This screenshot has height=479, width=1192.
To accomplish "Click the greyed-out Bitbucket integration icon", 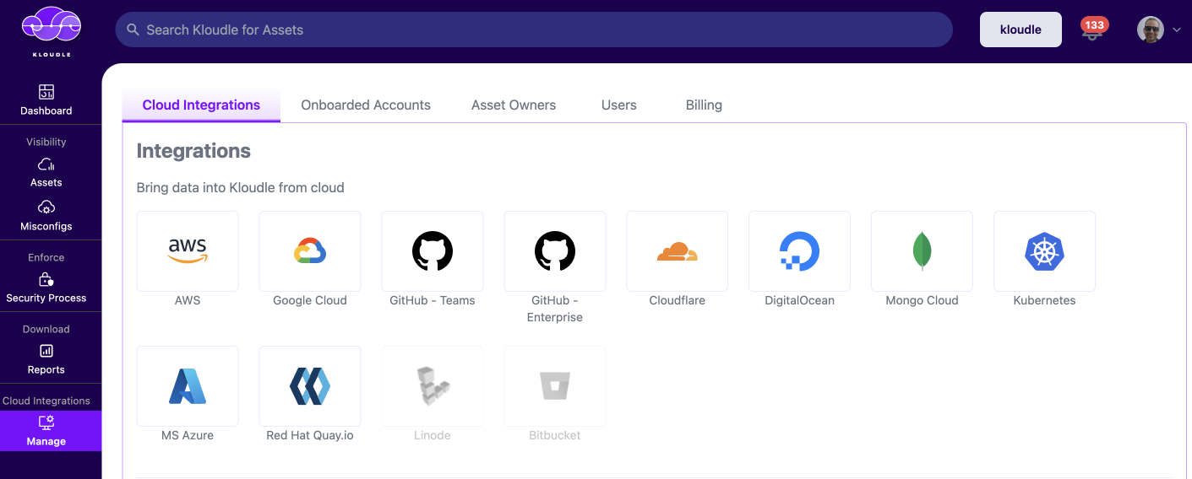I will click(x=555, y=386).
